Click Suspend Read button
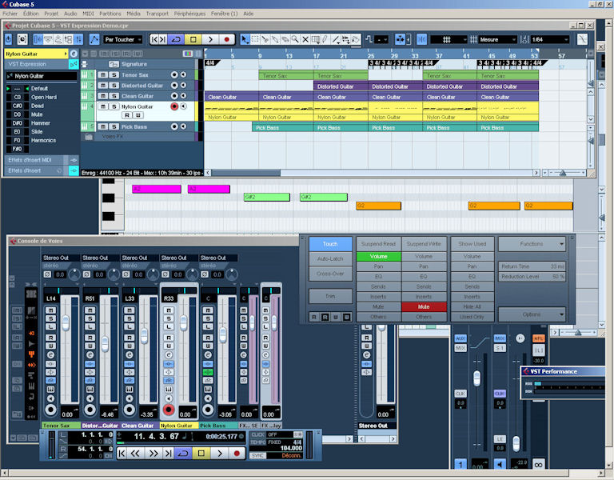This screenshot has width=614, height=480. [x=378, y=244]
